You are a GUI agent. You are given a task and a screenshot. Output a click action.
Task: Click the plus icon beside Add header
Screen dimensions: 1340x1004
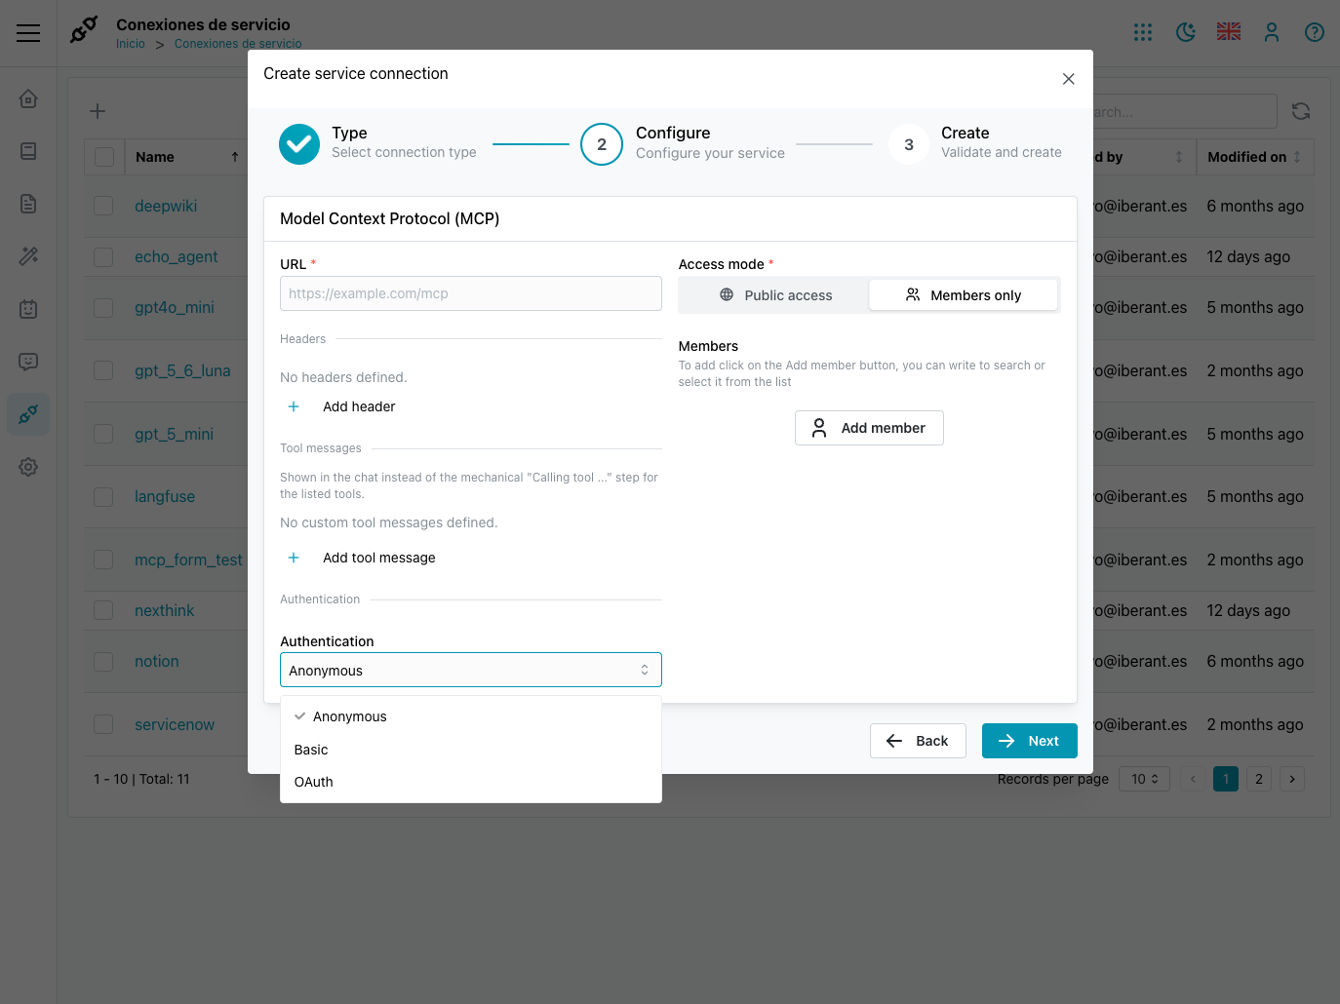click(x=294, y=406)
